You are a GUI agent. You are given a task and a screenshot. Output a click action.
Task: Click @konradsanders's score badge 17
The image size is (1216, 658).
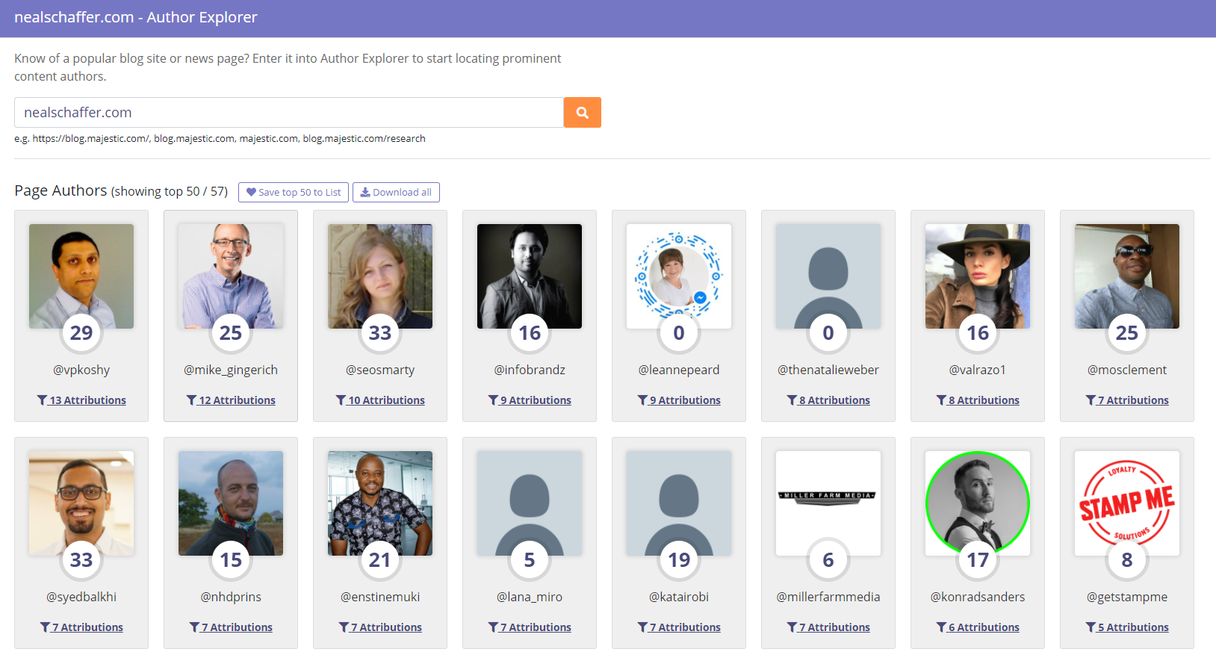pos(978,559)
